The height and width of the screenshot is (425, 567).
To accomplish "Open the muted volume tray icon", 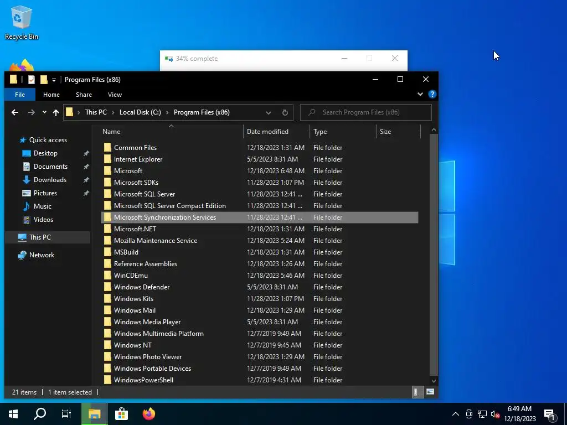I will 495,414.
